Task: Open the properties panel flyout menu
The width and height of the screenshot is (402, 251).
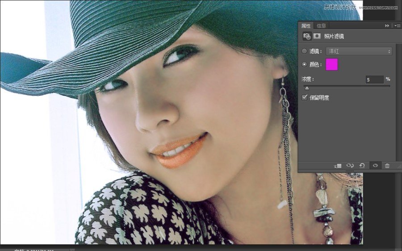Action: tap(397, 25)
